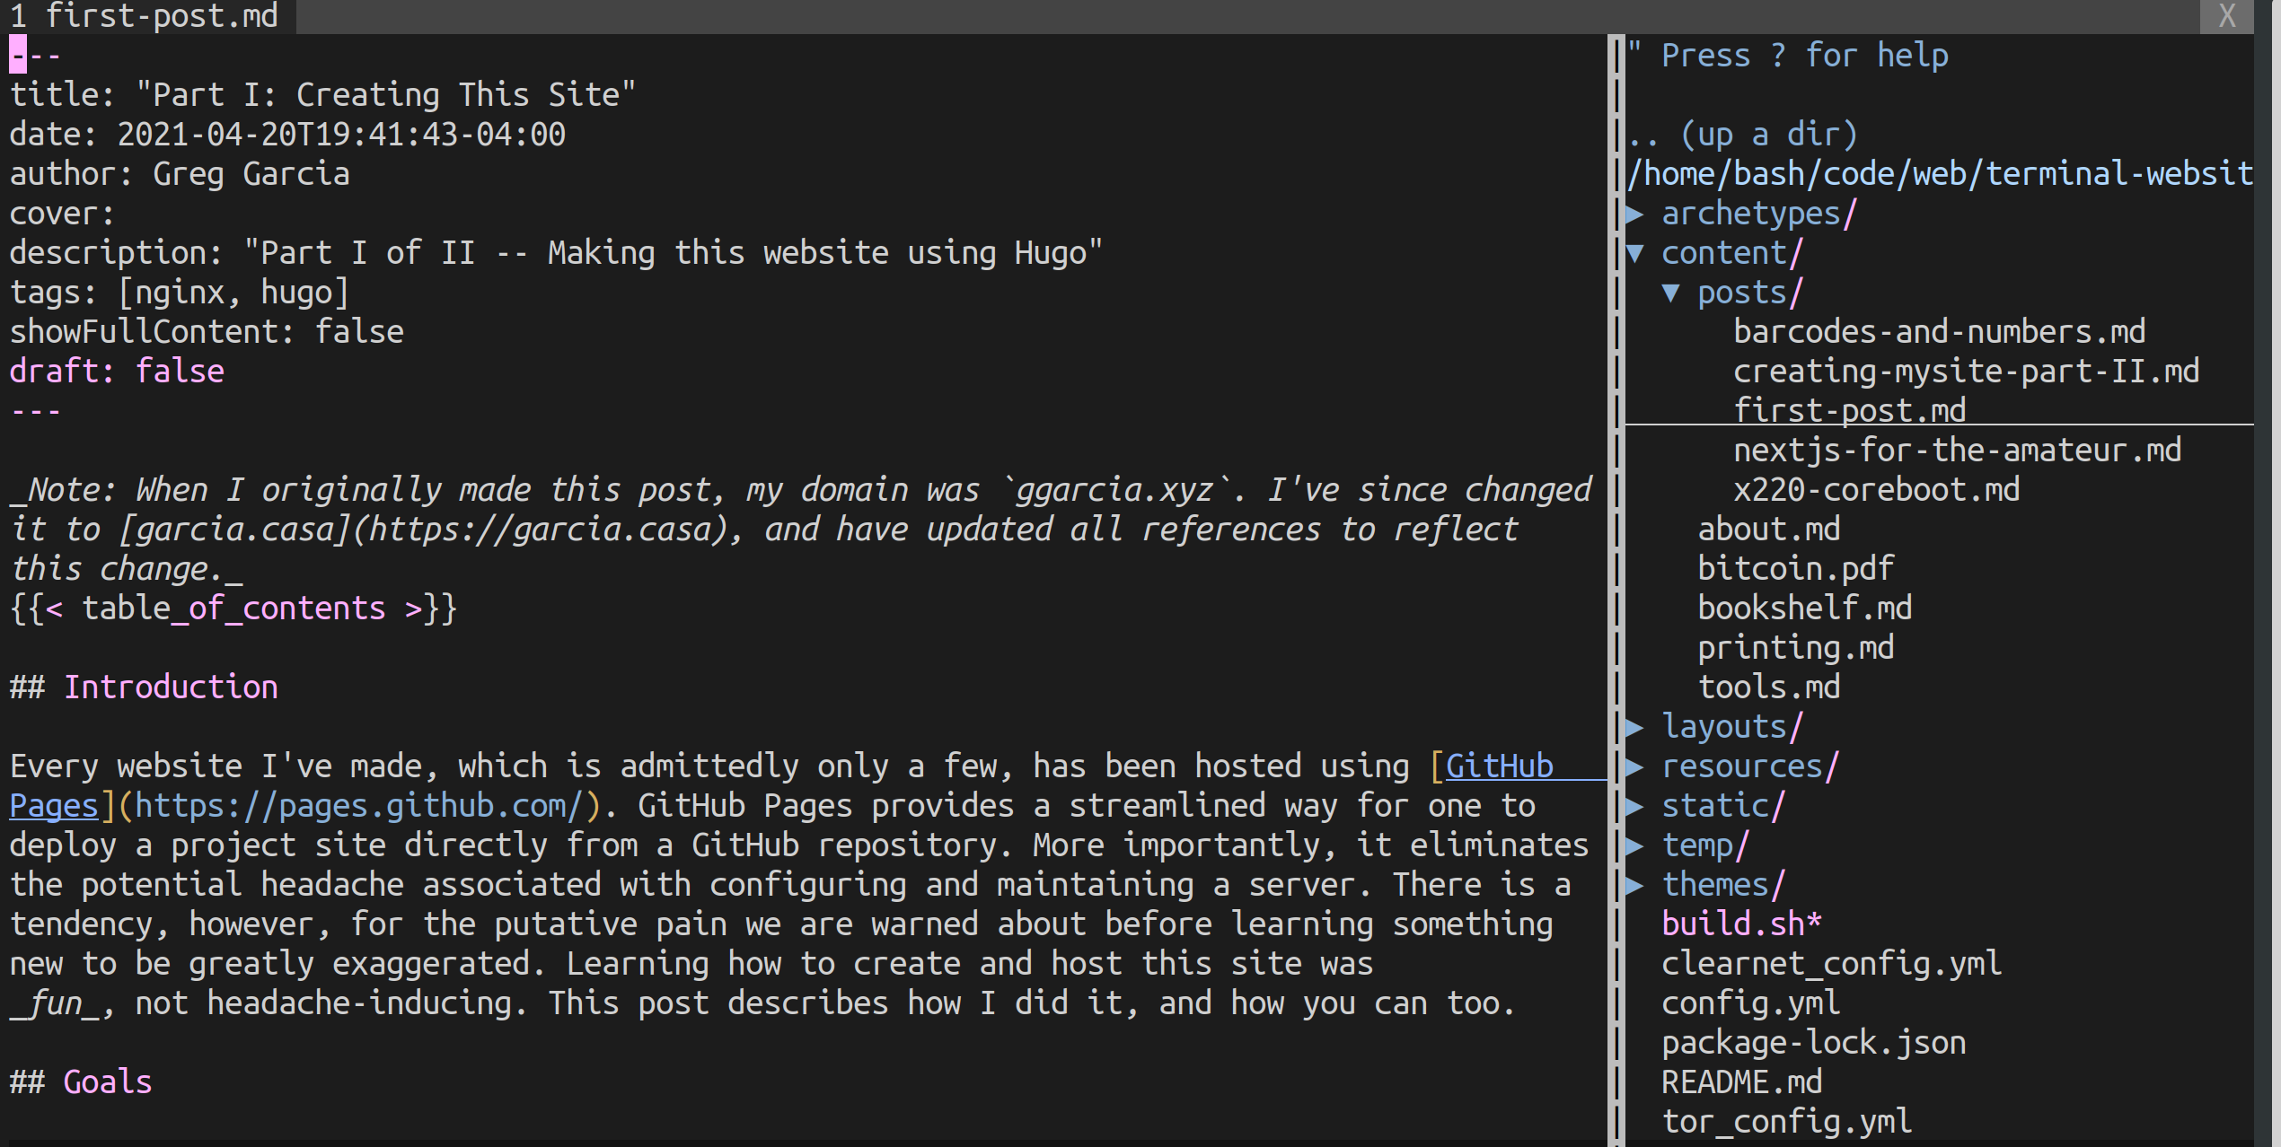Expand the themes/ directory arrow
The image size is (2281, 1147).
click(1635, 885)
